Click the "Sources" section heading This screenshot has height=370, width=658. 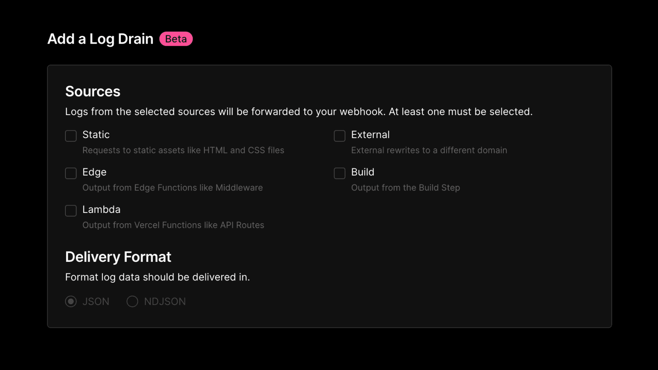[x=93, y=91]
